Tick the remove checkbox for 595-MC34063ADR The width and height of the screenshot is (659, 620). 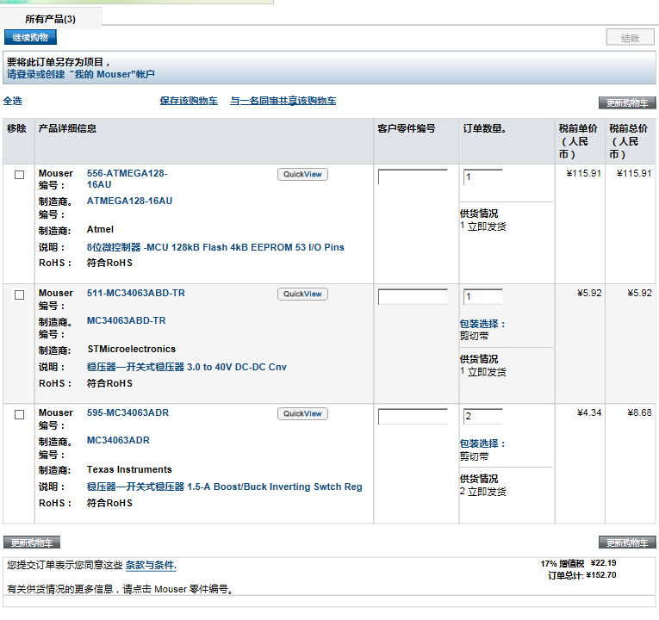[x=19, y=414]
